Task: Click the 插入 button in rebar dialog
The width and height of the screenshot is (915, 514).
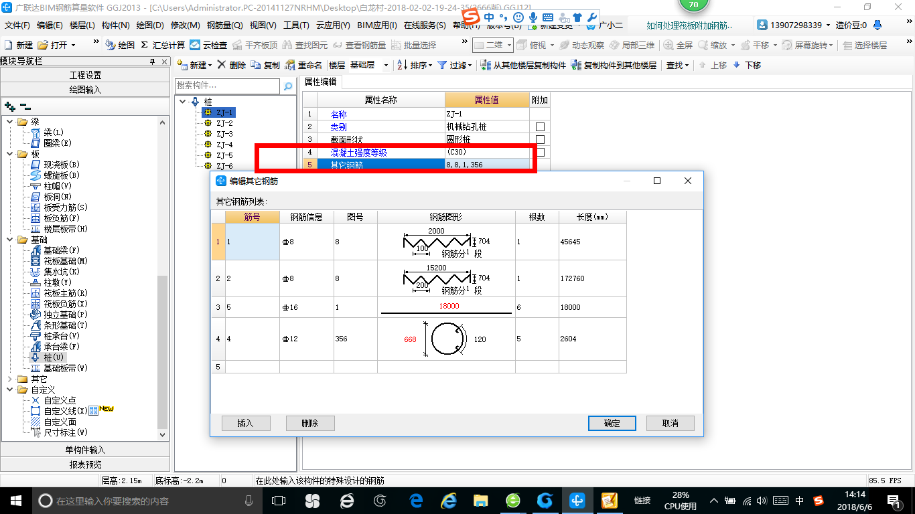Action: (246, 423)
